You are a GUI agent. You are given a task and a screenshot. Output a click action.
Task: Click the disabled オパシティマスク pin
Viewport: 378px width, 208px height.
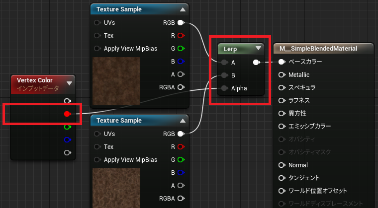tap(281, 152)
